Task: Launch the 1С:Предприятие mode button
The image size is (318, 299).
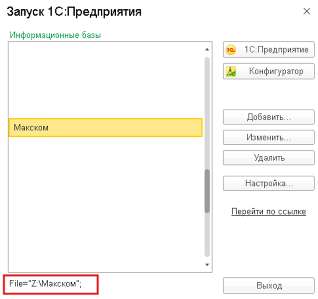Action: (x=268, y=49)
